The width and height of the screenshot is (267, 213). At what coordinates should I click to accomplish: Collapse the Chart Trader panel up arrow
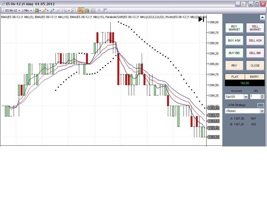tap(262, 17)
